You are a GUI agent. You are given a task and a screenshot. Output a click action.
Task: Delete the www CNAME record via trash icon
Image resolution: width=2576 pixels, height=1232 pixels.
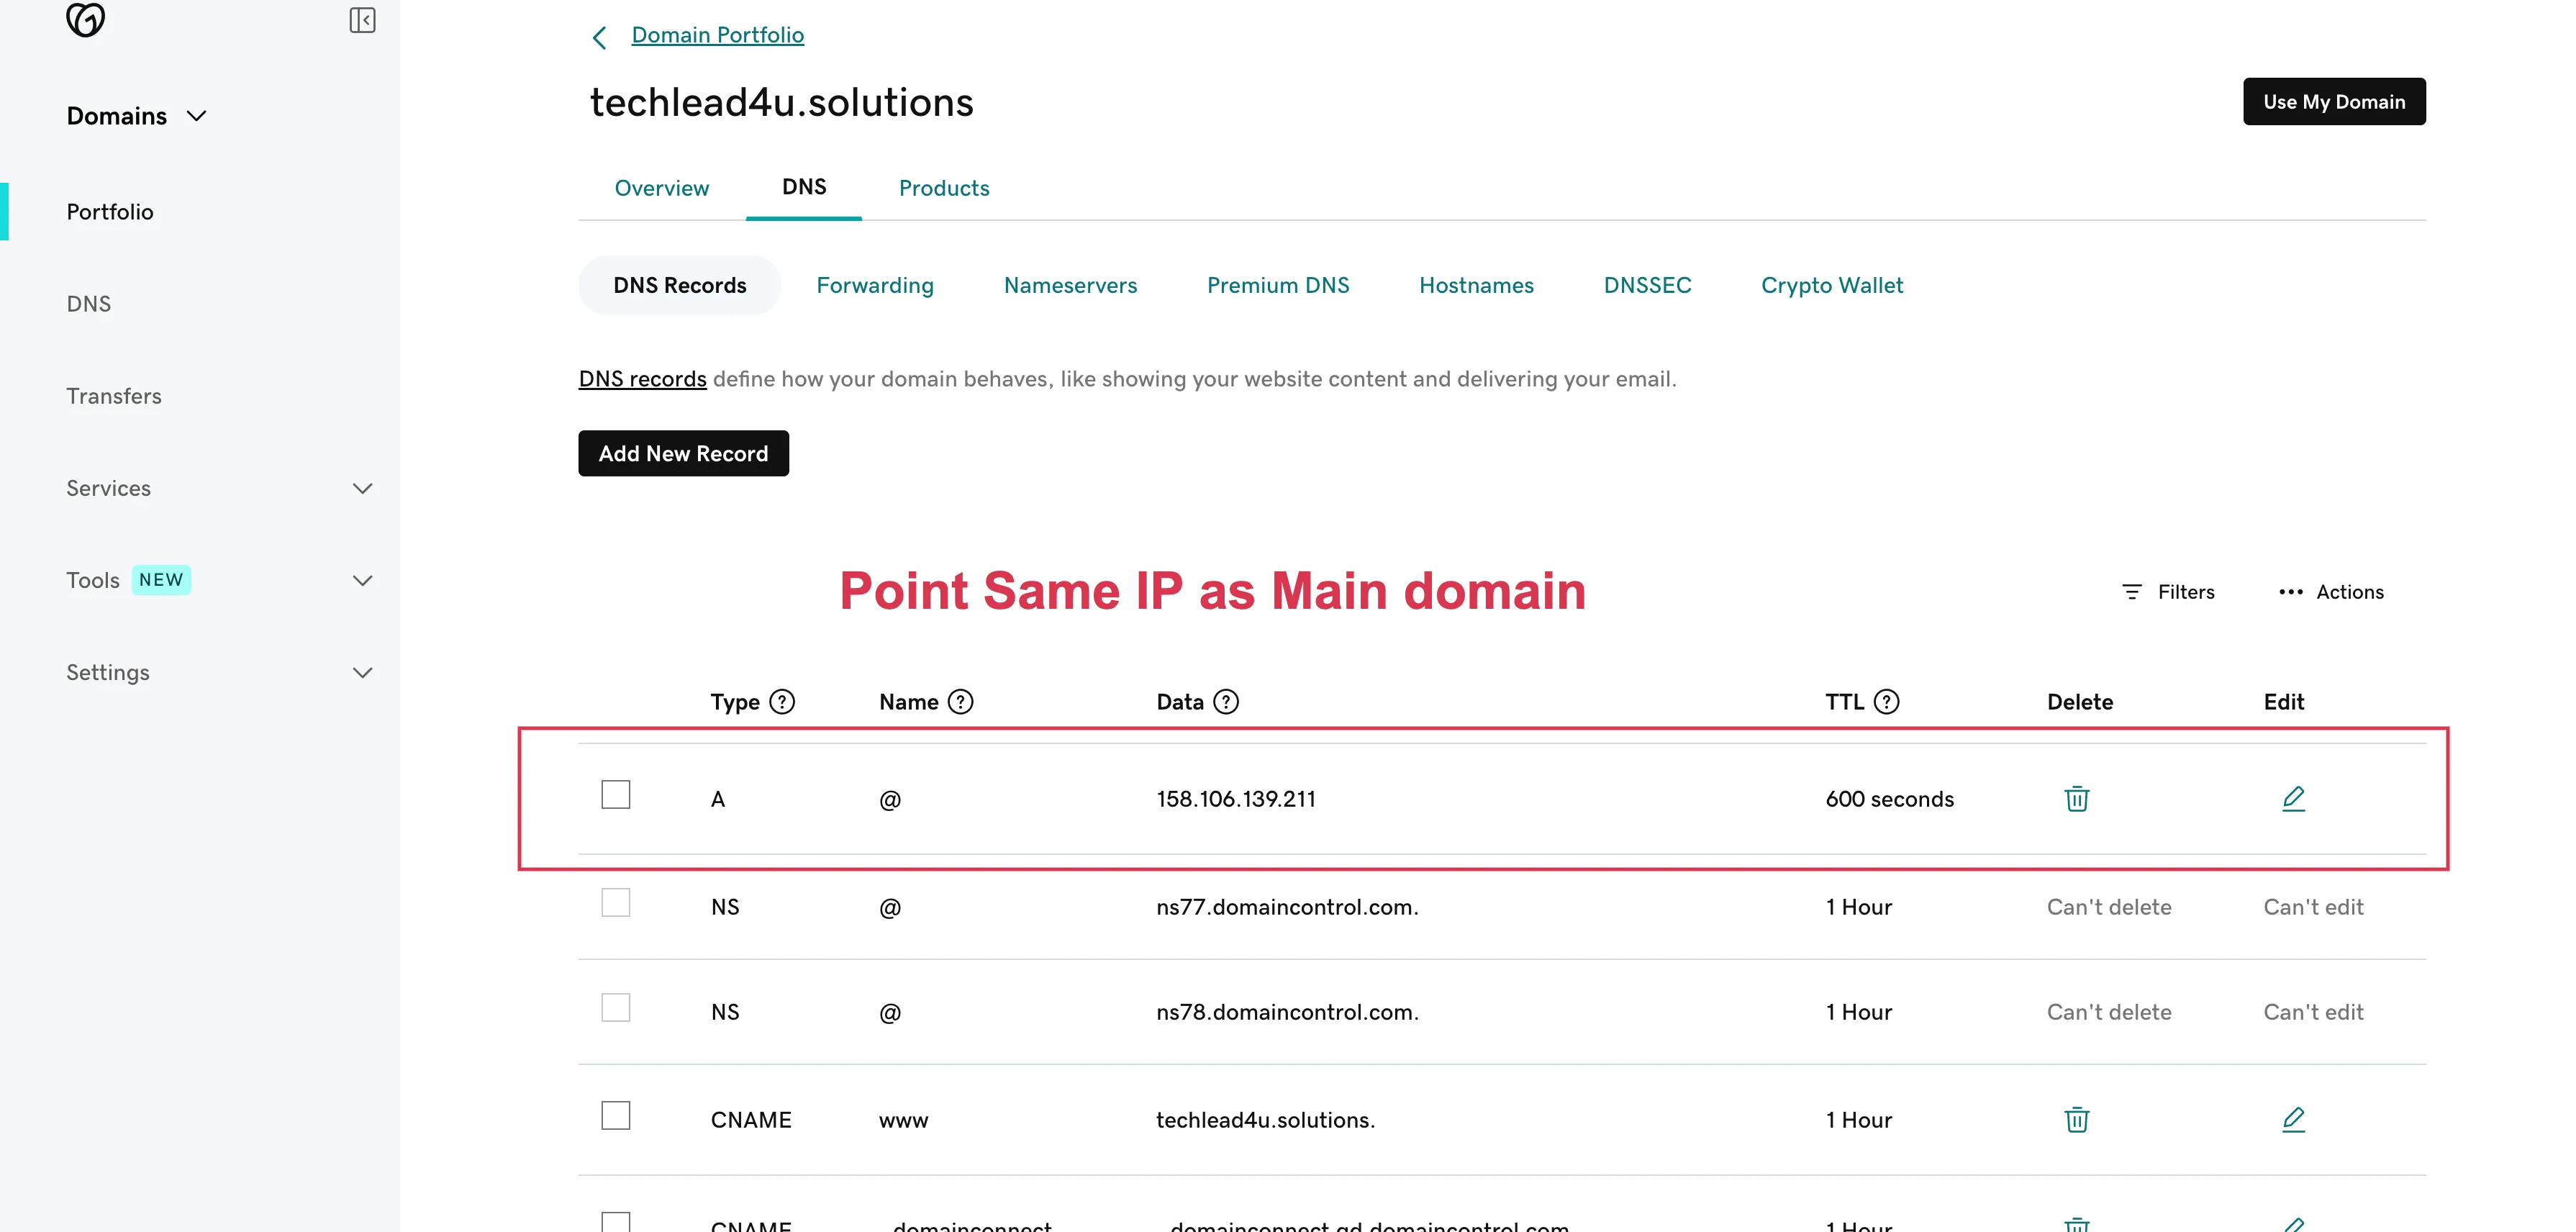tap(2077, 1119)
